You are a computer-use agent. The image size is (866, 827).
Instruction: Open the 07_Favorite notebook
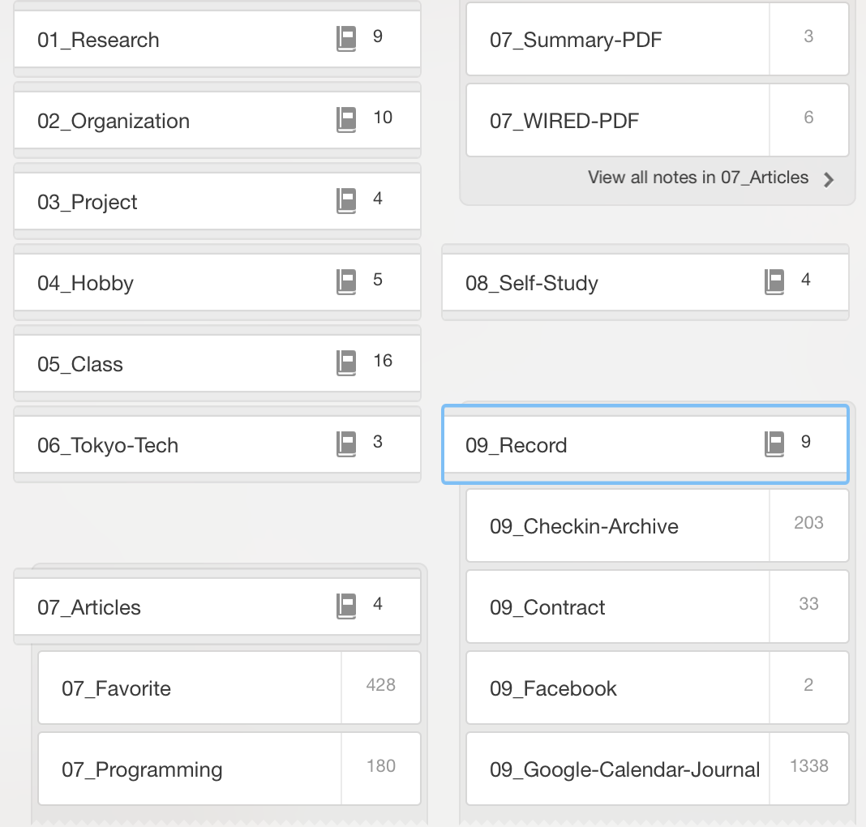[229, 688]
